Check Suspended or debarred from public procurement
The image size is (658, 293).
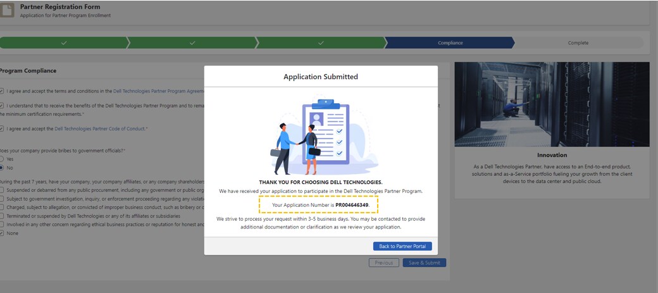click(x=2, y=190)
